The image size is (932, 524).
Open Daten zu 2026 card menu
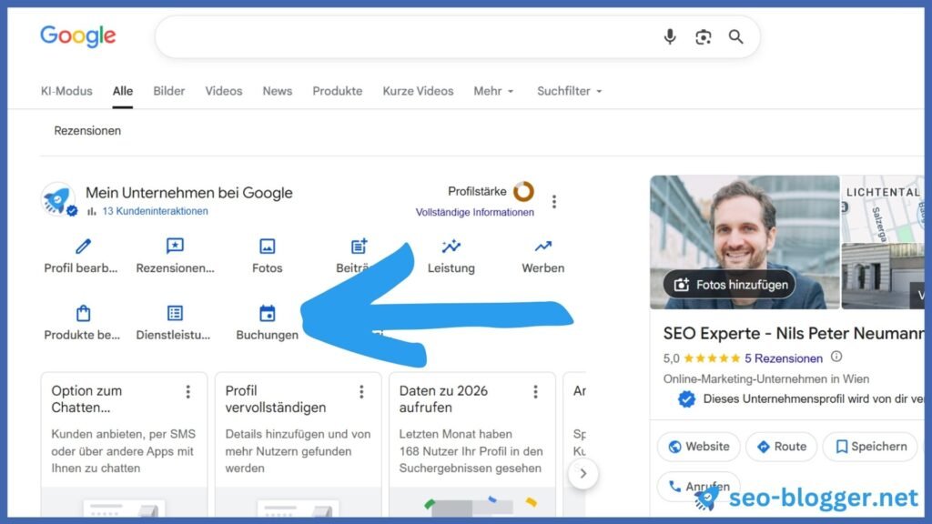point(535,391)
